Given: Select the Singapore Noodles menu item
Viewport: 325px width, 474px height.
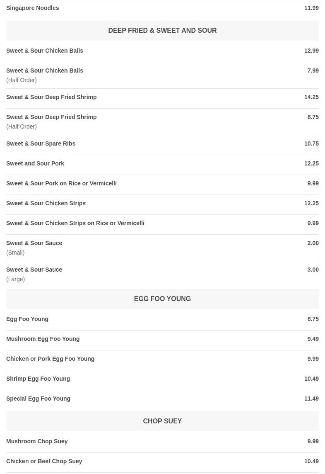Looking at the screenshot, I should tap(33, 8).
